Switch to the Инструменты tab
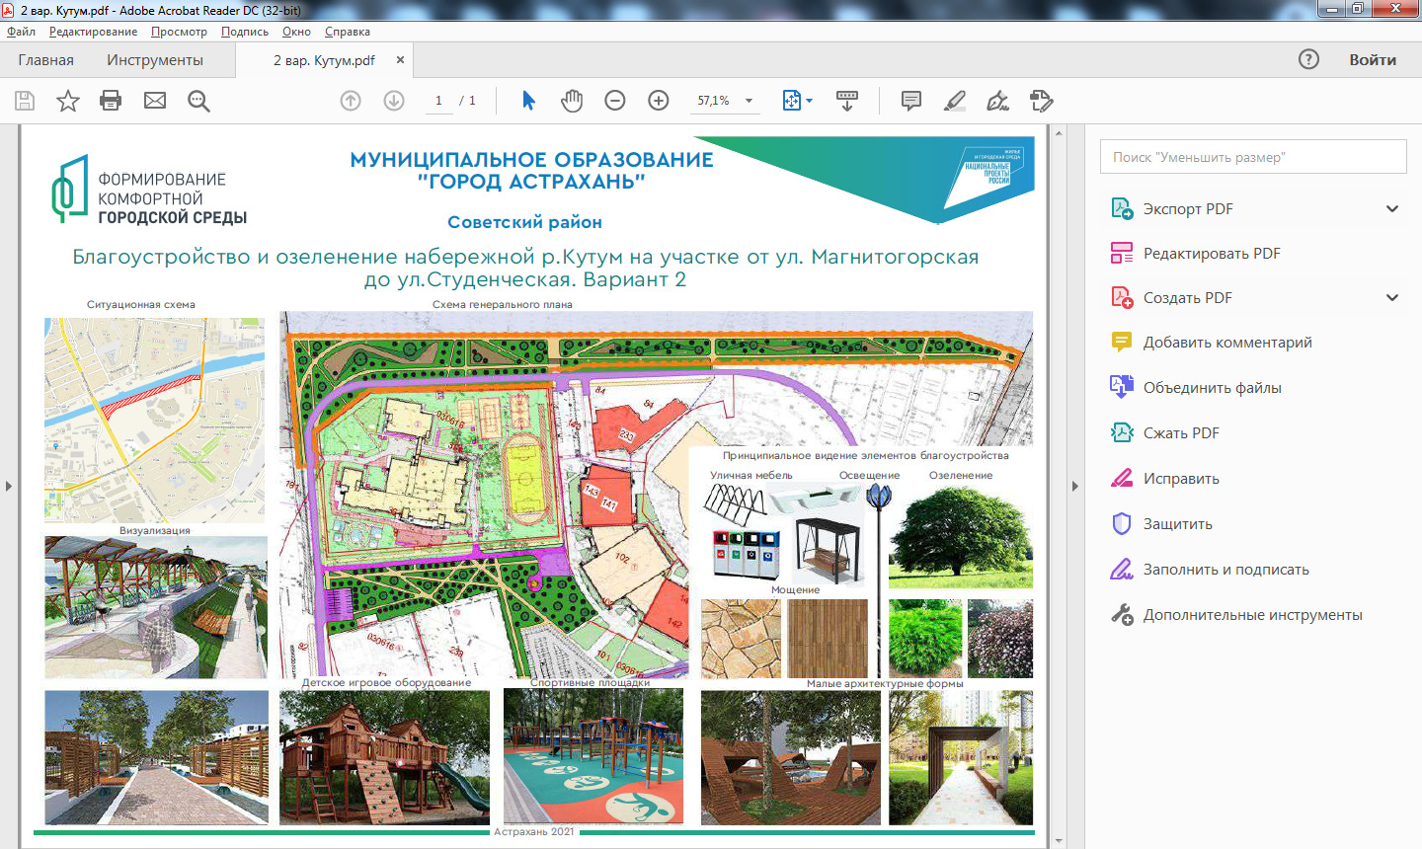This screenshot has height=849, width=1422. [x=155, y=59]
